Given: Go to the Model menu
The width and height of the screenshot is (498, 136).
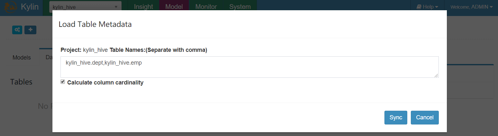Looking at the screenshot, I should point(174,7).
